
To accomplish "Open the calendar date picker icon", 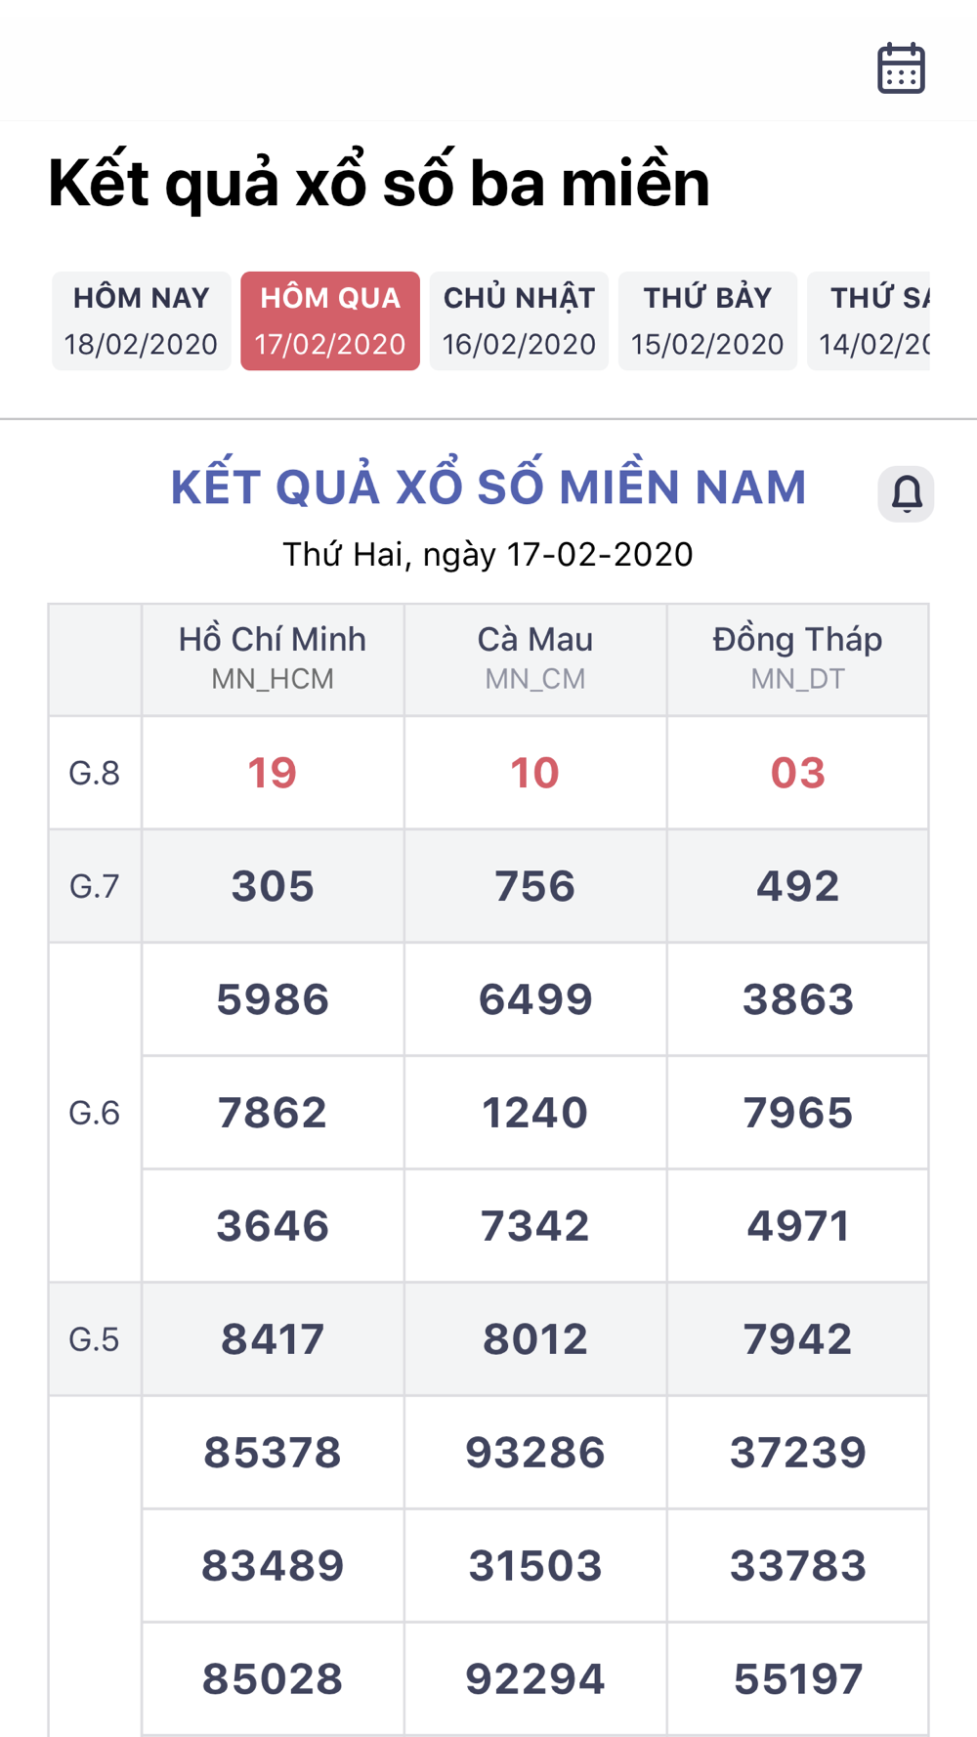I will pyautogui.click(x=901, y=68).
